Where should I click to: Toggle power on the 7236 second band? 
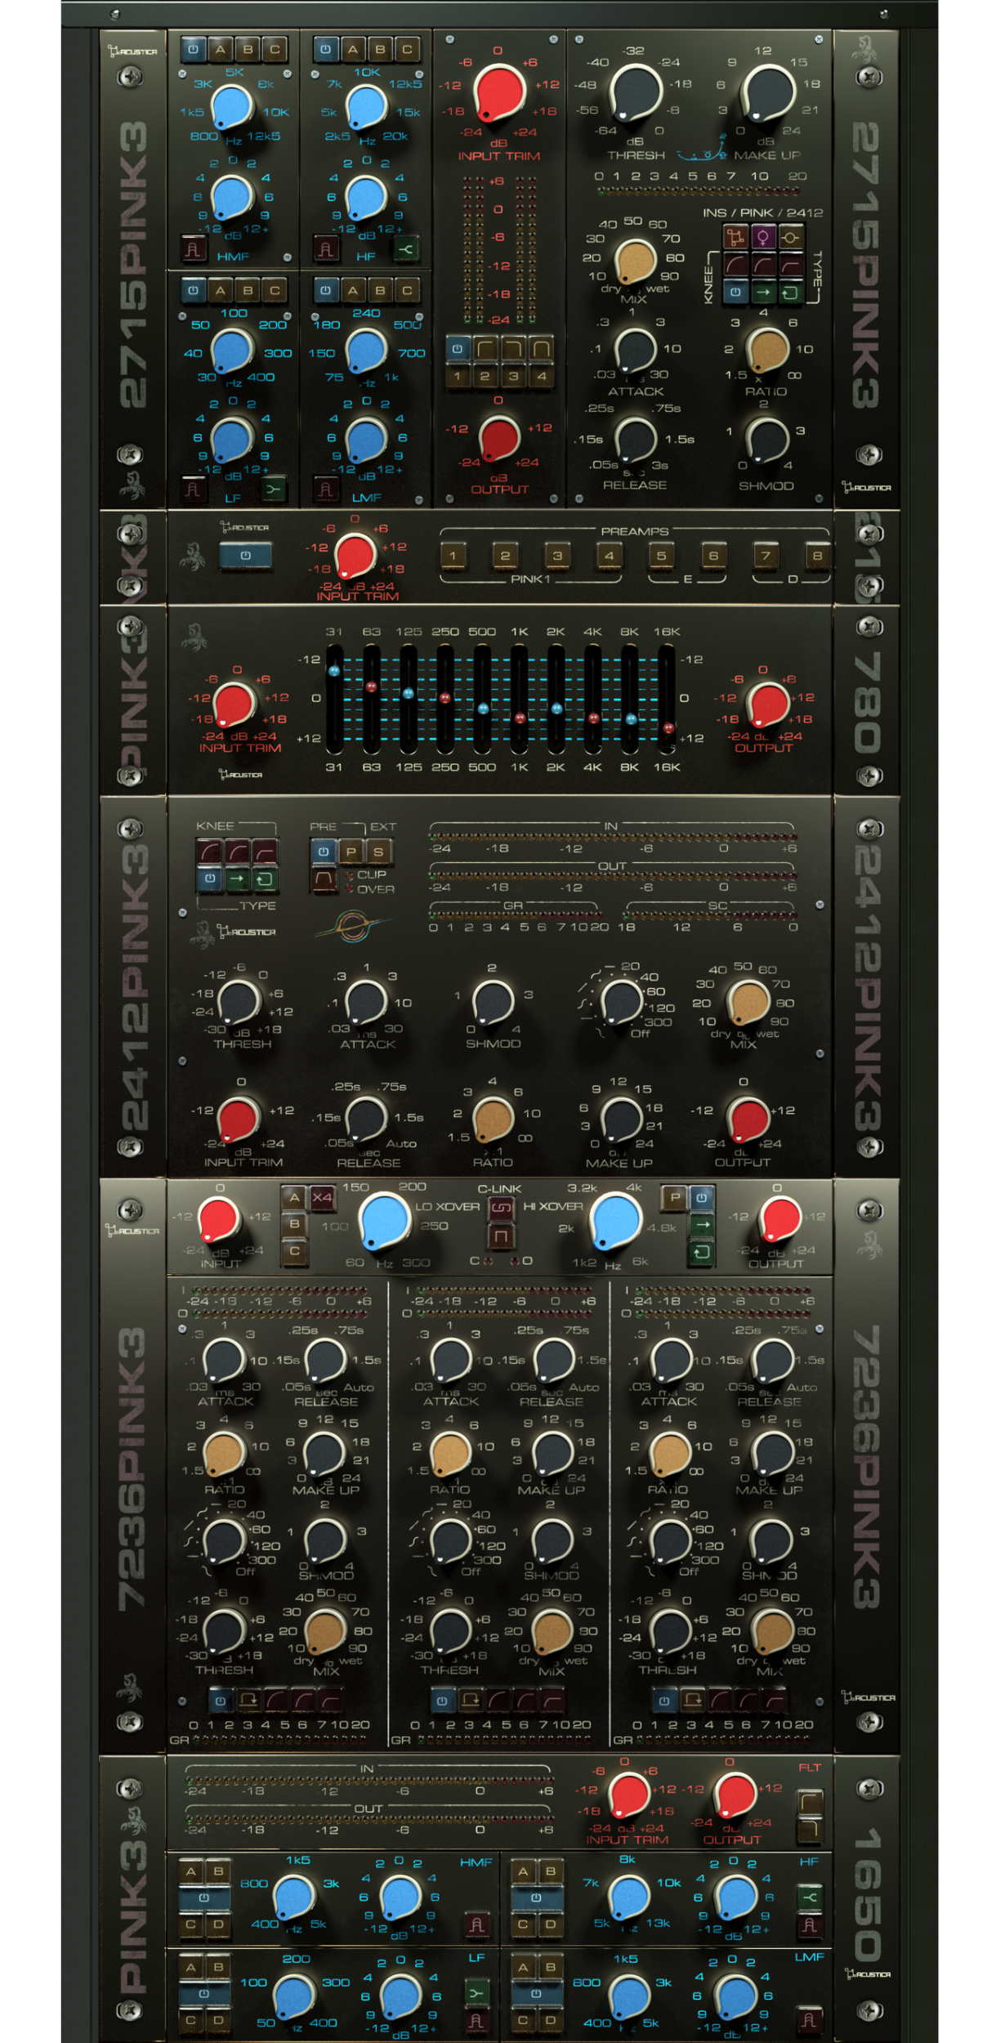[x=442, y=1701]
